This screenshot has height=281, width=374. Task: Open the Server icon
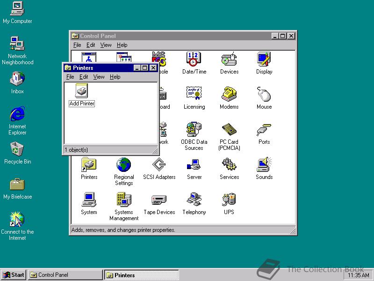click(194, 168)
